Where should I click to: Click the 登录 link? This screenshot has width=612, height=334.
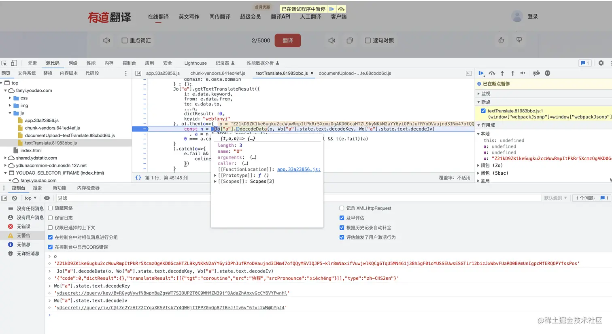[x=533, y=17]
